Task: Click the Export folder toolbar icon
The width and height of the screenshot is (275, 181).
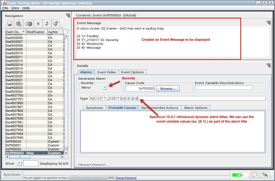Action: (56, 24)
